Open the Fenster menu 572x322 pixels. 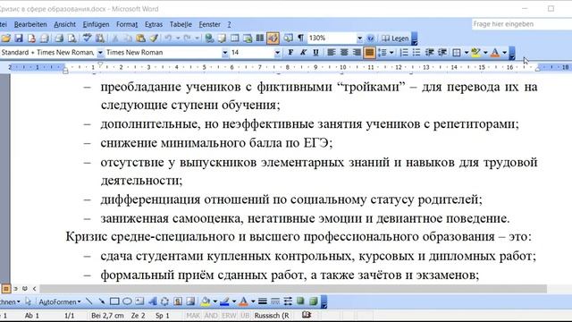click(209, 24)
